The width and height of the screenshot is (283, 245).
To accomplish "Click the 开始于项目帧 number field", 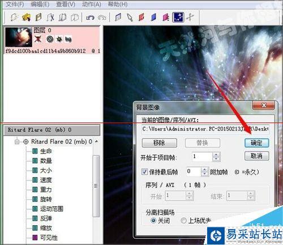I will coord(202,157).
